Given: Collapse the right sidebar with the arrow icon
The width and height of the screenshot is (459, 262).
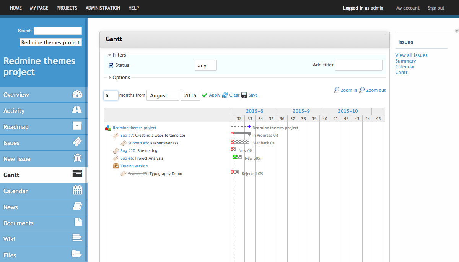Looking at the screenshot, I should [x=457, y=31].
